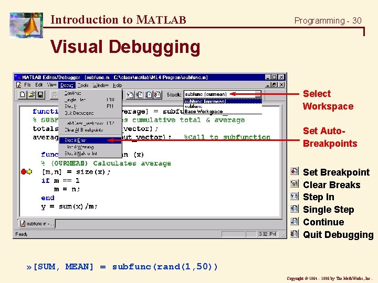Choose Step In F11 in Debug menu
The image size is (378, 283).
90,106
